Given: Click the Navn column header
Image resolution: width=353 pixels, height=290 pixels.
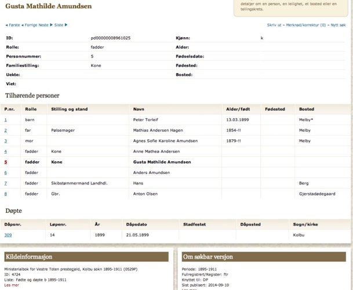Looking at the screenshot, I should coord(139,109).
